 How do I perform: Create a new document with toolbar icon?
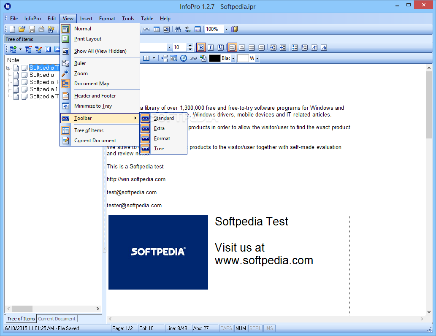click(13, 29)
